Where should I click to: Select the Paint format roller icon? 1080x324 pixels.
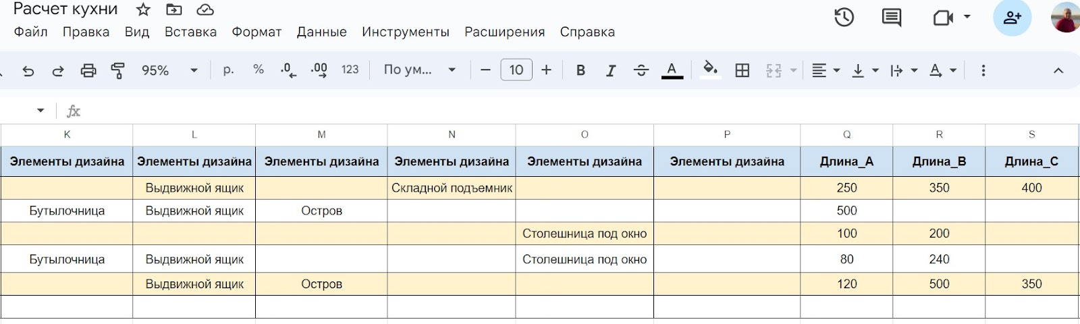(x=118, y=70)
